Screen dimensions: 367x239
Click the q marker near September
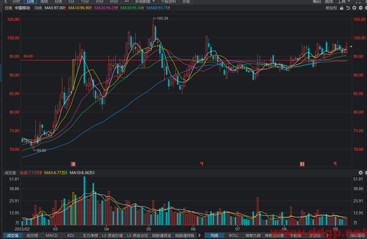click(x=335, y=163)
